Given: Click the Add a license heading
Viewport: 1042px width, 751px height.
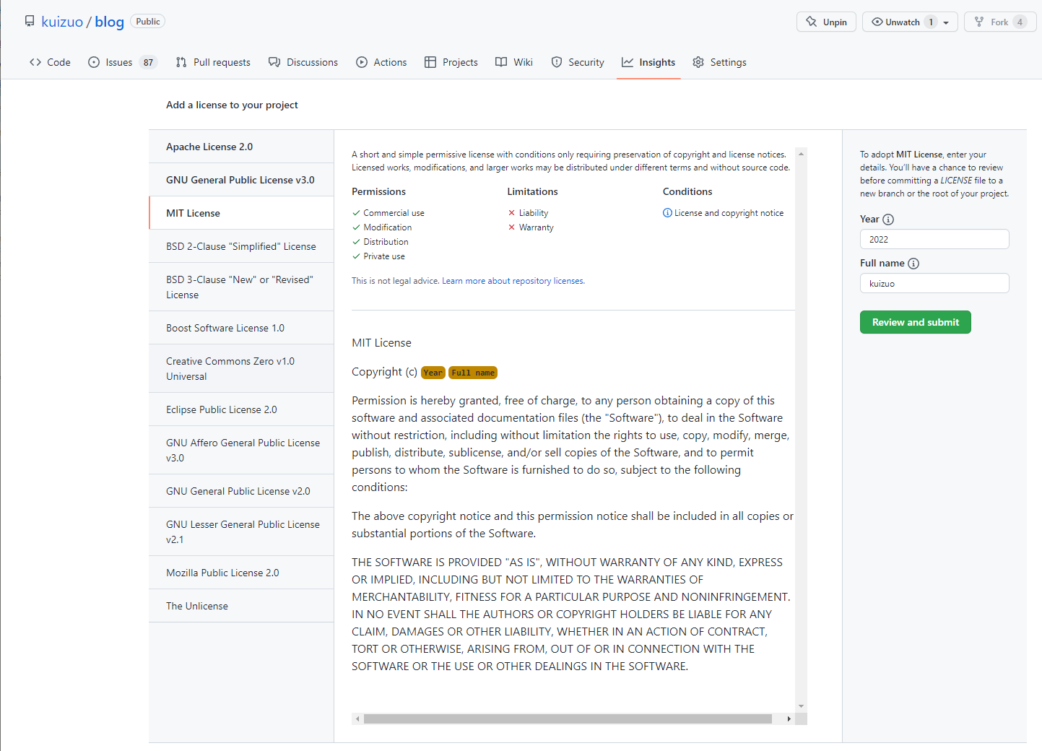Looking at the screenshot, I should click(x=232, y=105).
